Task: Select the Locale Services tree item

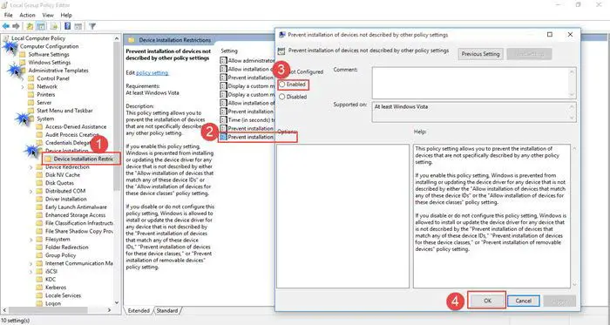Action: (x=63, y=295)
